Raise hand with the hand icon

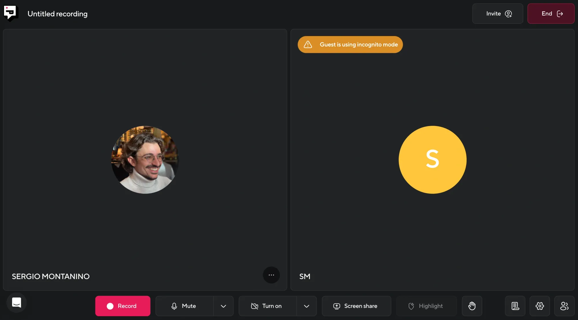pyautogui.click(x=472, y=306)
